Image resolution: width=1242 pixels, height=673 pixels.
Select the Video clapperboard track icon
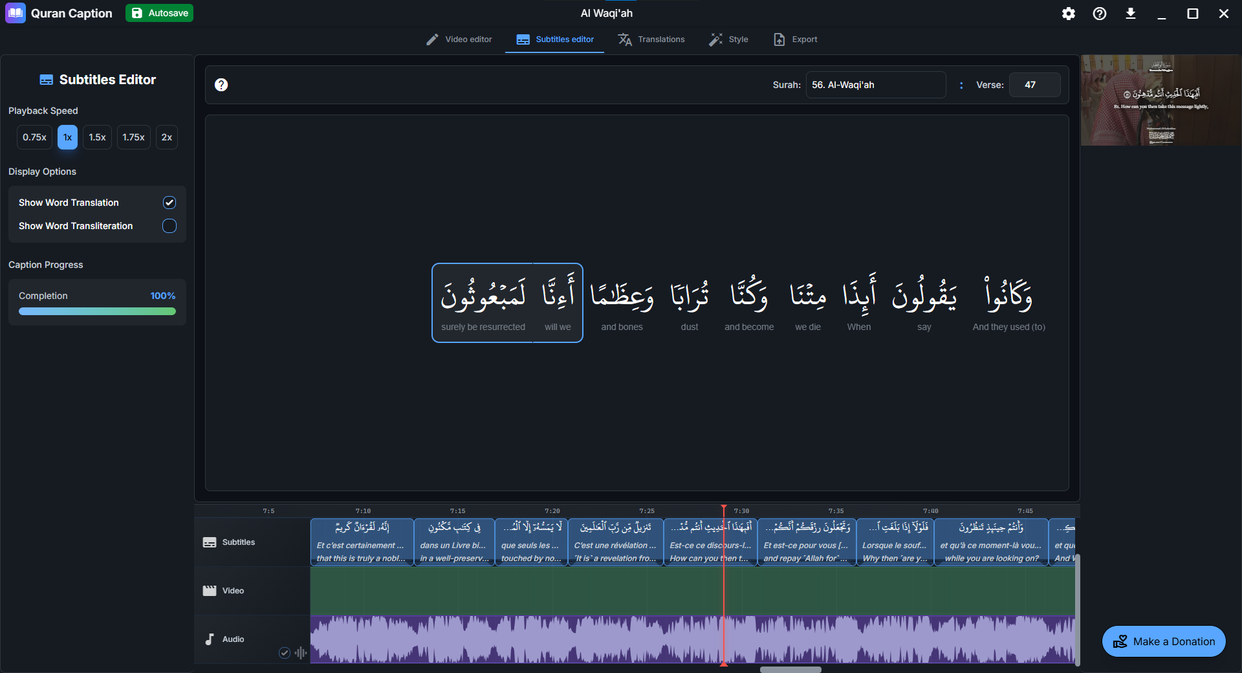210,590
